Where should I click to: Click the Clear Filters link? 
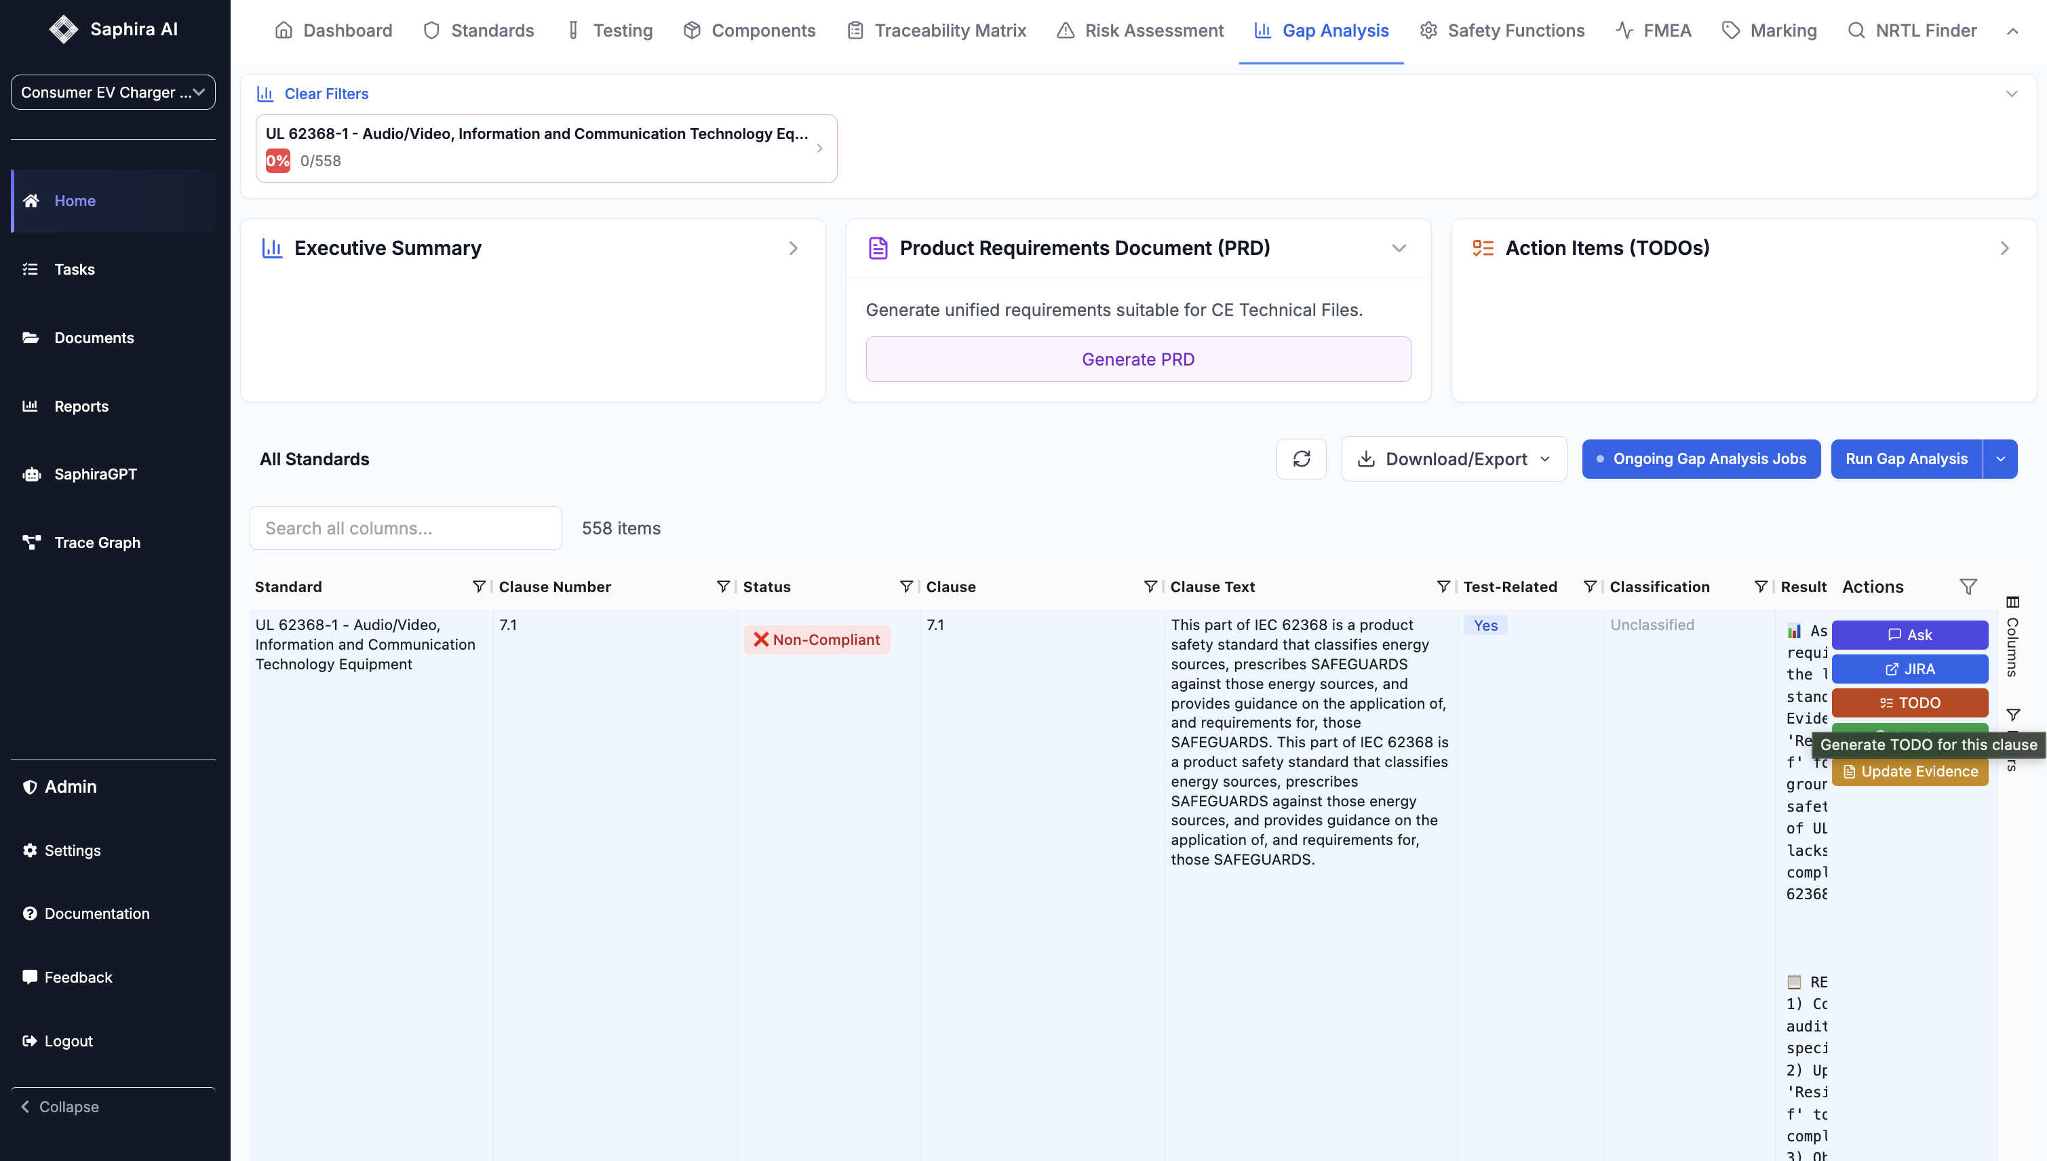point(326,94)
